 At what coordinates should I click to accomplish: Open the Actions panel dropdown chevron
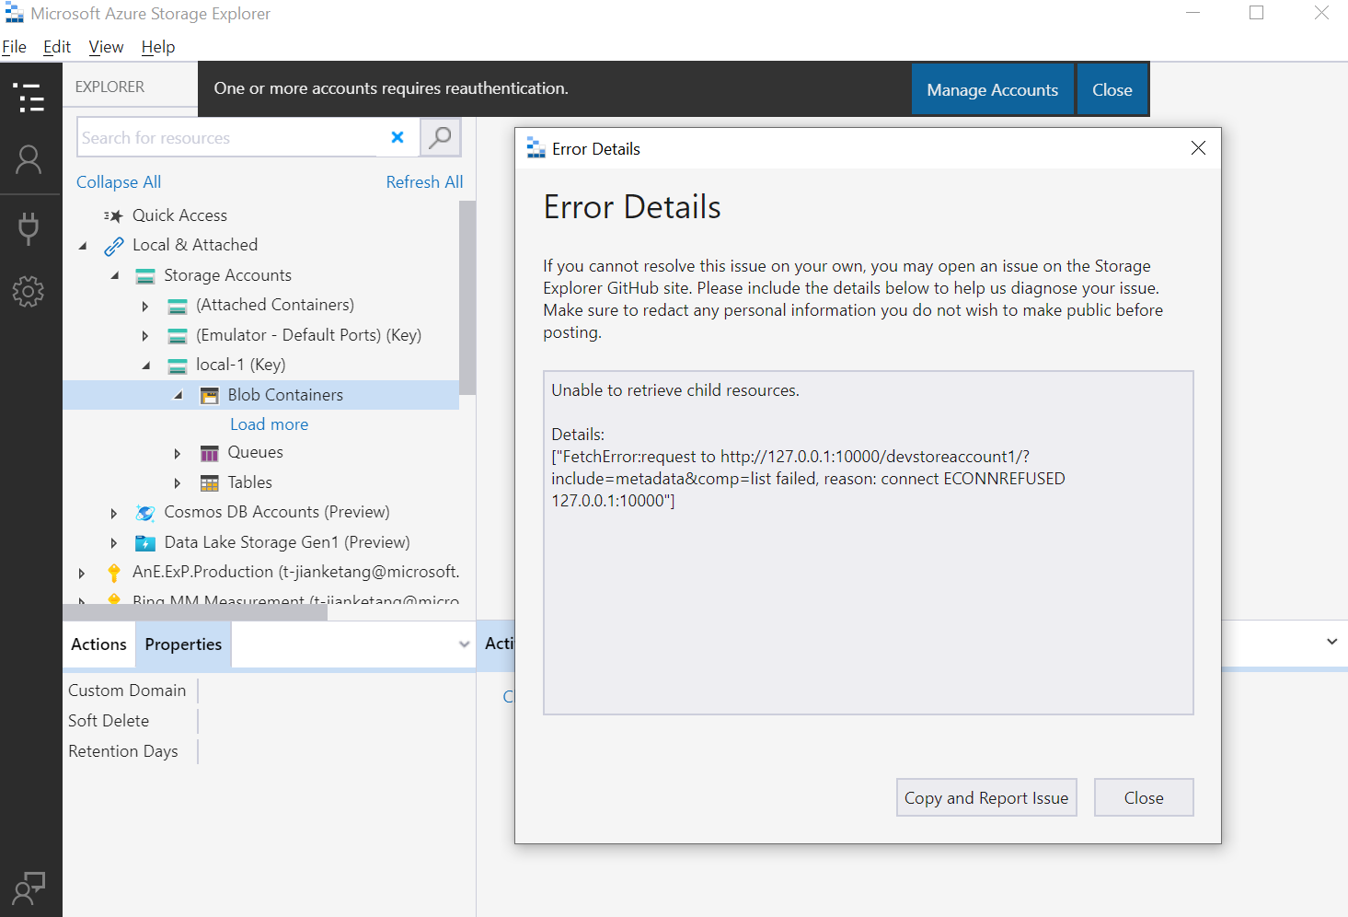coord(466,644)
